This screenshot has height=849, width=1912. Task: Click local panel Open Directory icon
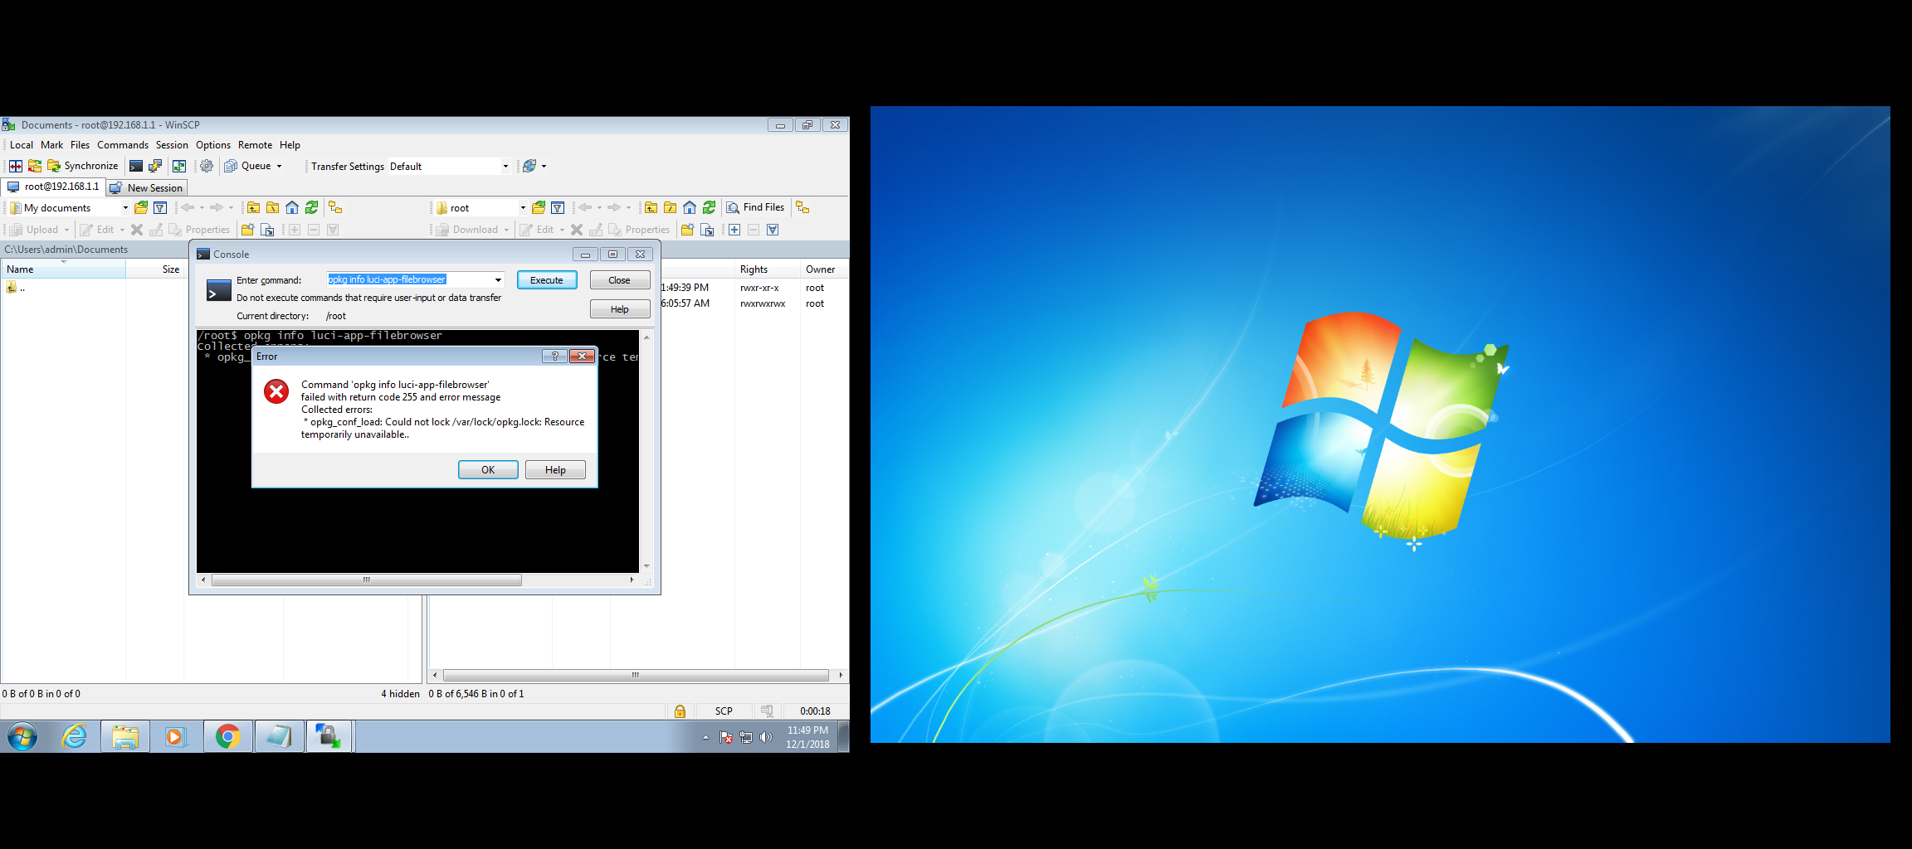(141, 207)
